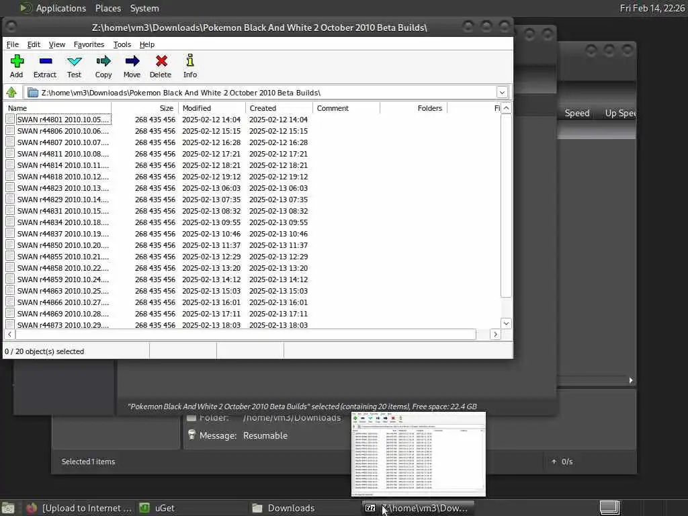Select file SWAN r44806 2010.10.06
The image size is (688, 516).
point(62,131)
